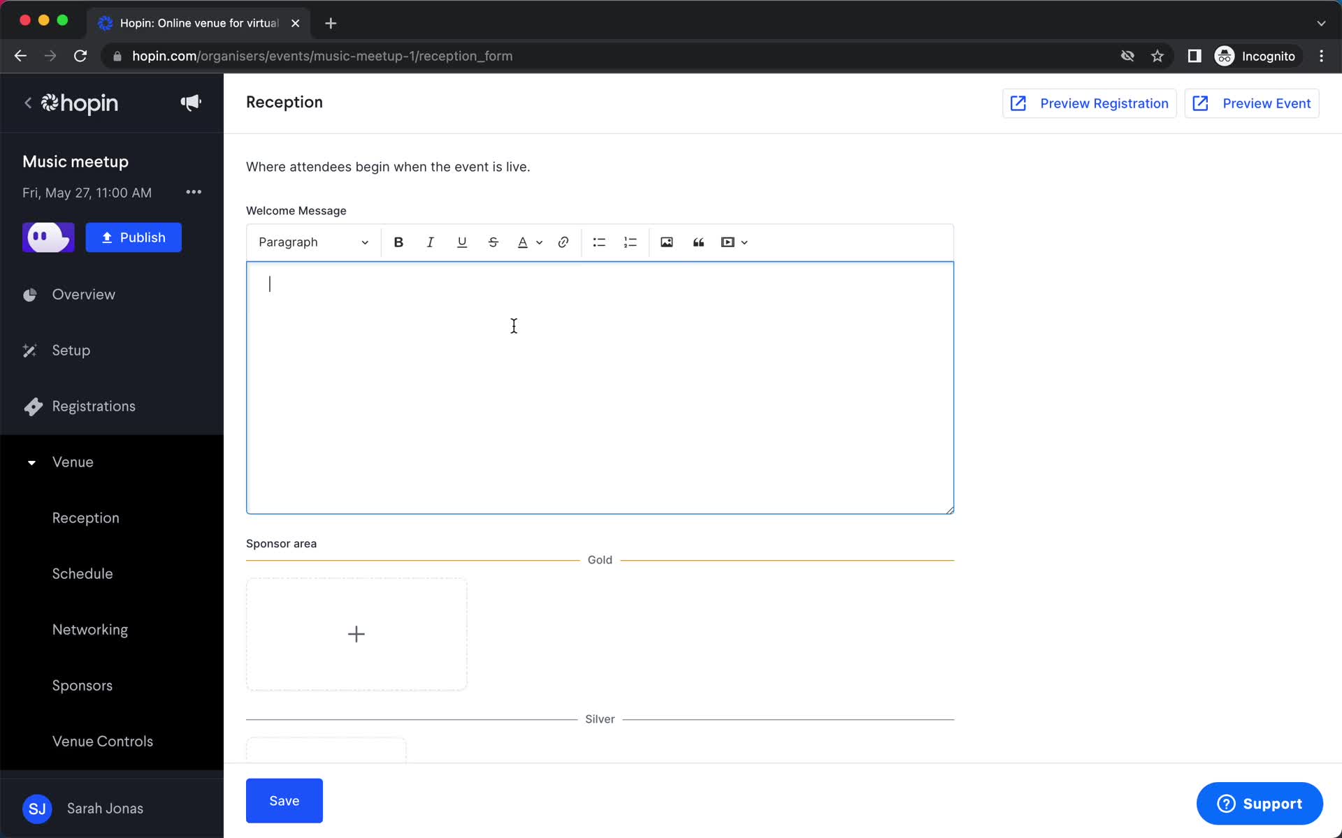1342x838 pixels.
Task: Click the bulleted list icon
Action: (x=598, y=242)
